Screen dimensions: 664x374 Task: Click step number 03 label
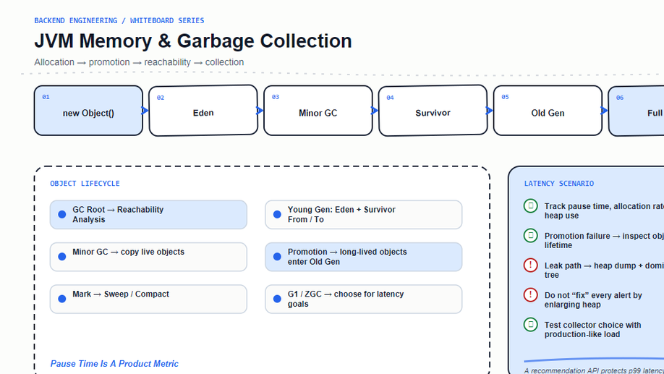coord(276,97)
